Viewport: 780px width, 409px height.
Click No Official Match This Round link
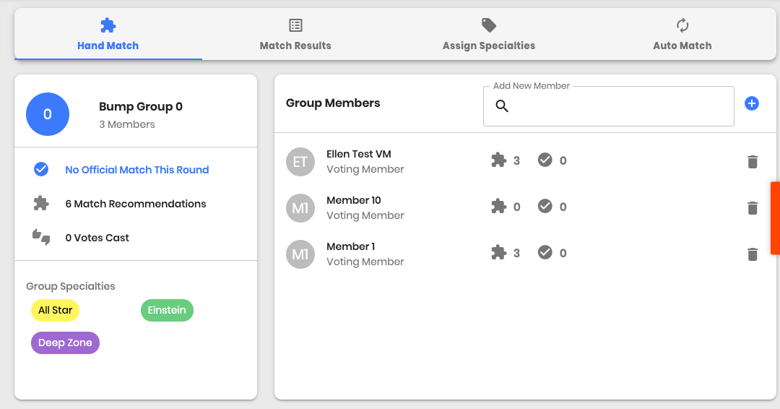tap(136, 170)
